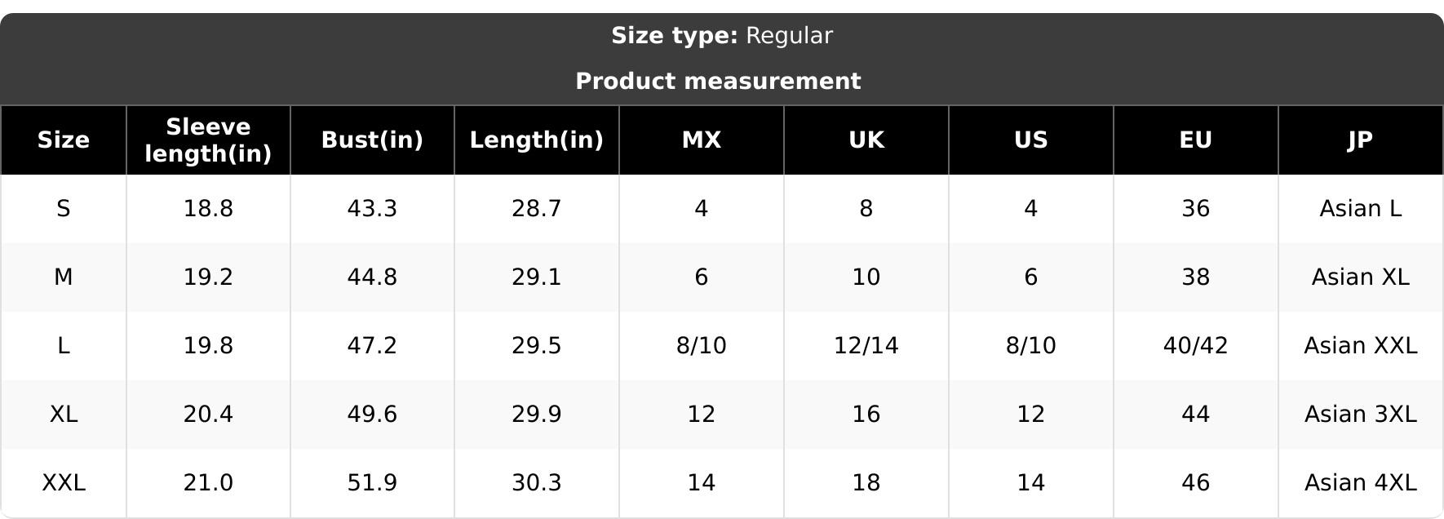
Task: Click the Size type: Regular label
Action: point(722,36)
